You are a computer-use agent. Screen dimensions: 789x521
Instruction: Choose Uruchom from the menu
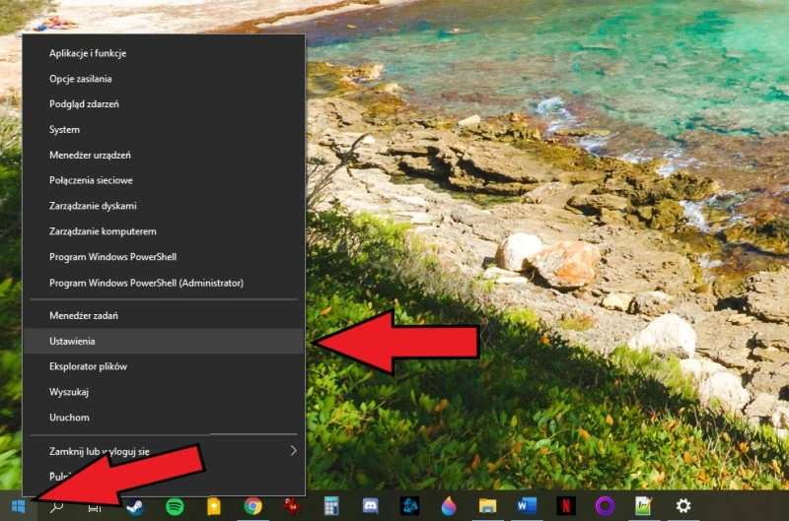(164, 418)
